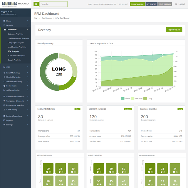Click the Send Feedback button
Viewport: 188px width, 188px height.
tap(165, 4)
